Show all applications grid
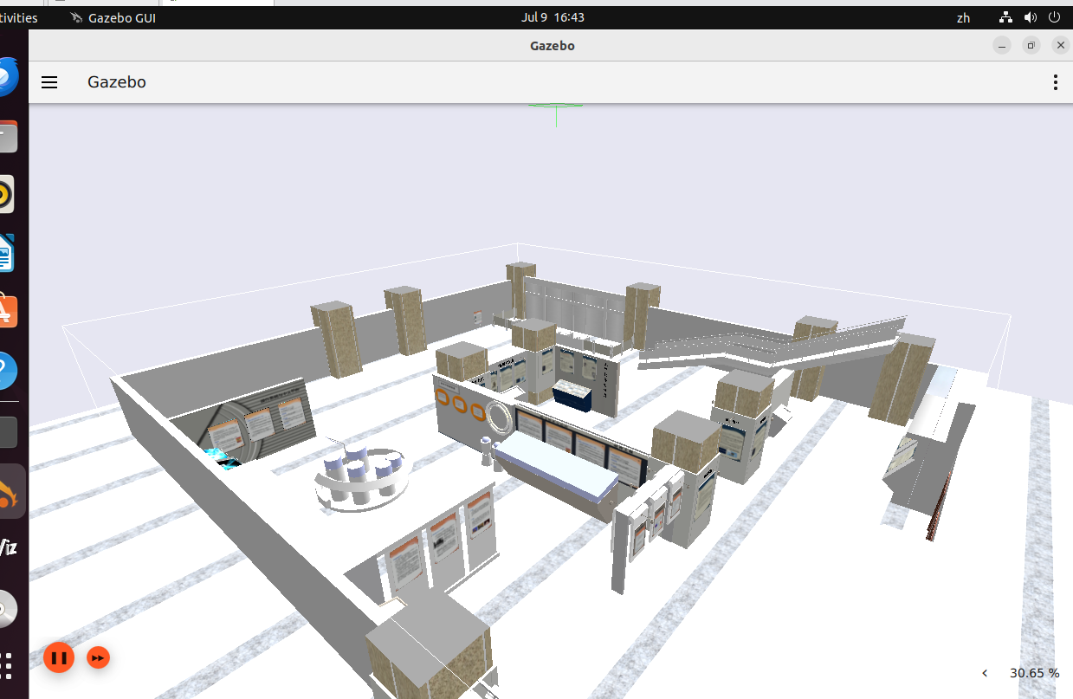 [7, 665]
